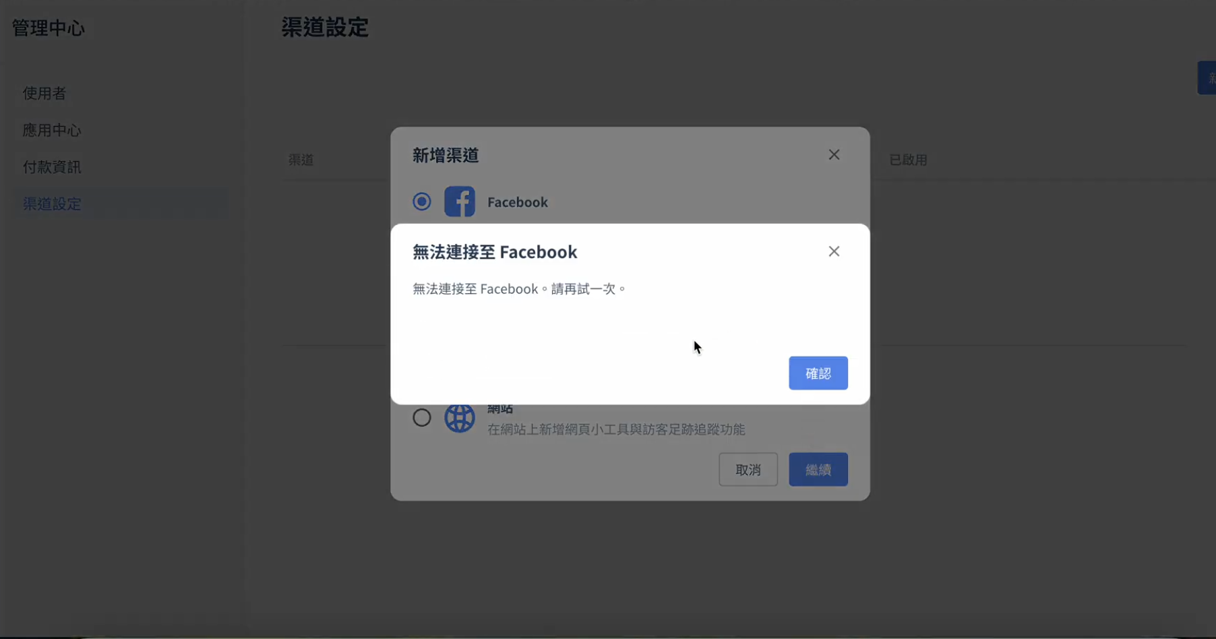
Task: Select the 網站 radio option
Action: pos(422,418)
